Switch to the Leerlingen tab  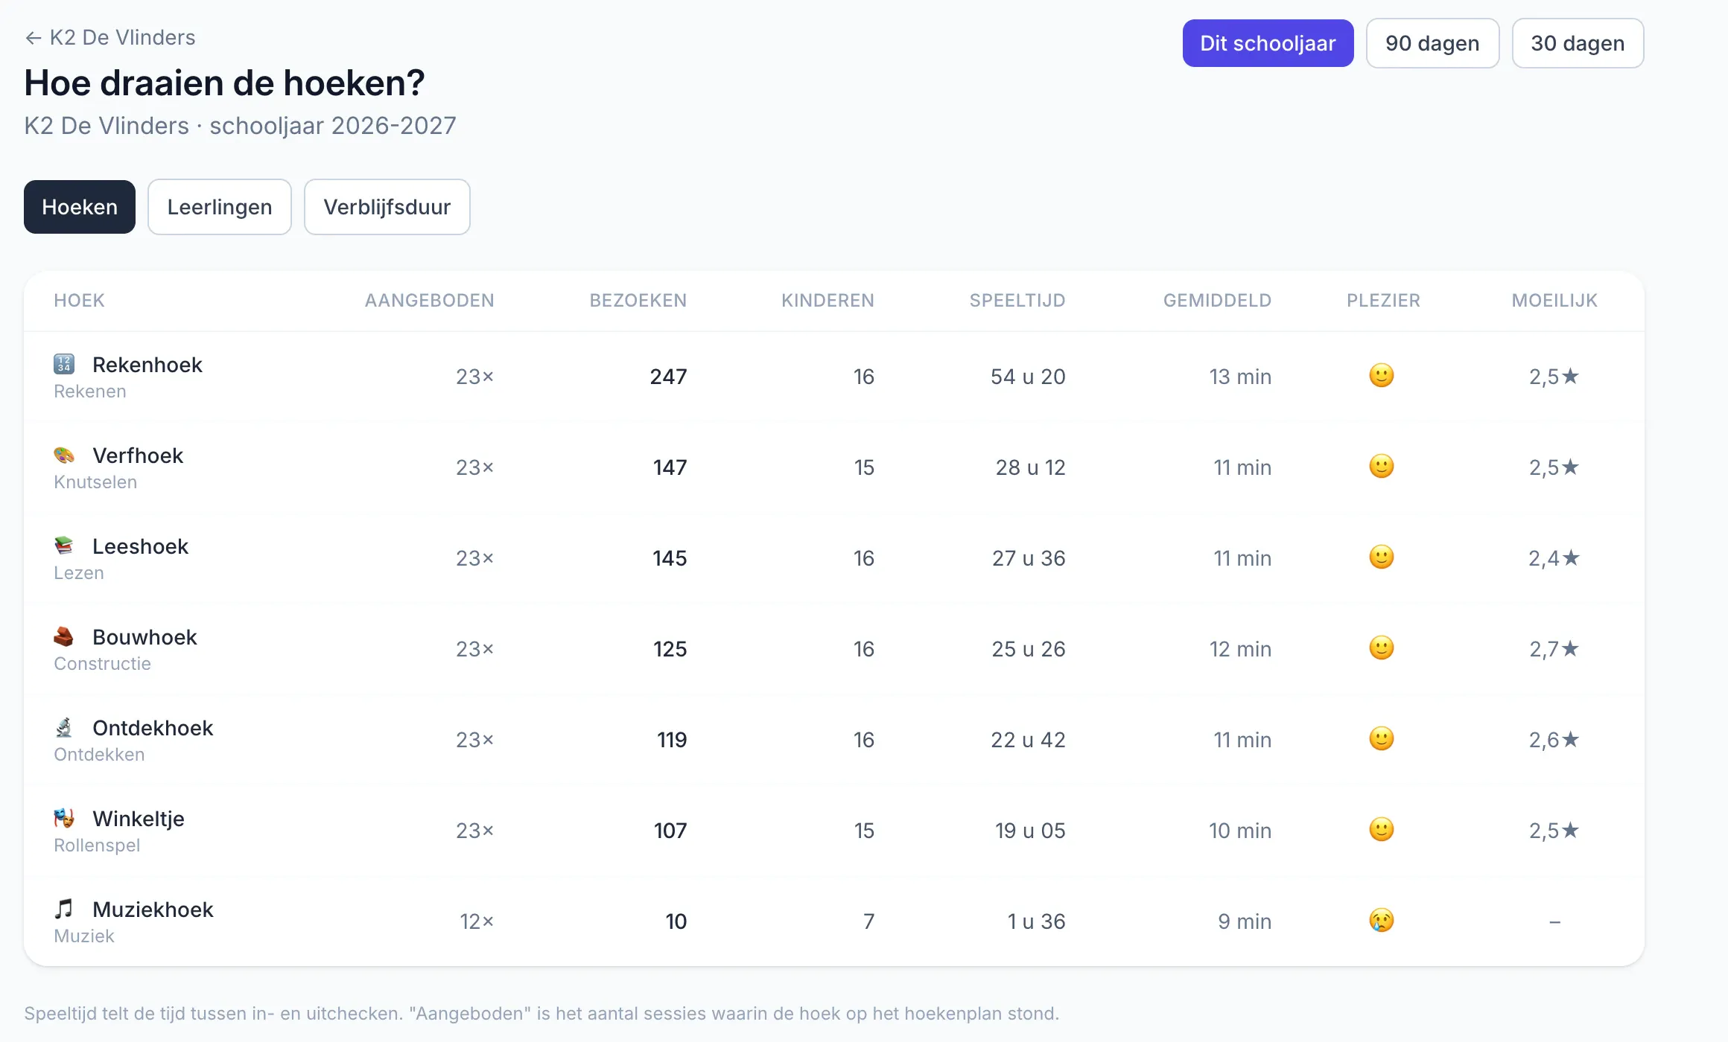(x=220, y=207)
